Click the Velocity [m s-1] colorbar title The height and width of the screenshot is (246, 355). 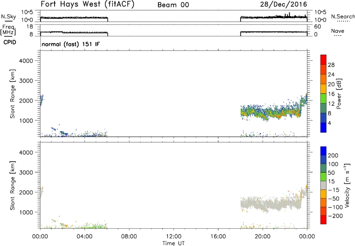[347, 185]
